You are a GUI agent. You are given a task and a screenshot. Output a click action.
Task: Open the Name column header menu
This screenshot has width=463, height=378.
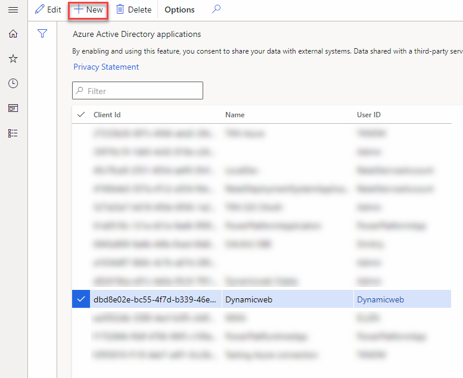click(235, 115)
